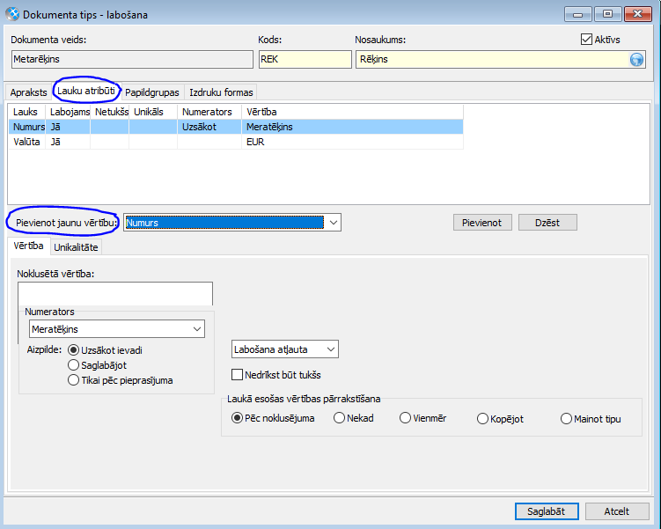
Task: Cancel with the Atcelt button
Action: pyautogui.click(x=617, y=511)
